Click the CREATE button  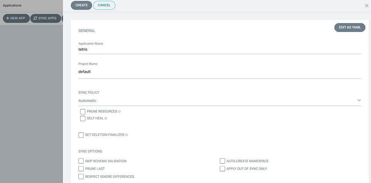(x=81, y=5)
